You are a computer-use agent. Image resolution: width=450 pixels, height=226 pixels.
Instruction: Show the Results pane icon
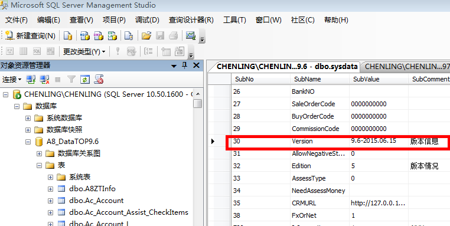pyautogui.click(x=51, y=51)
